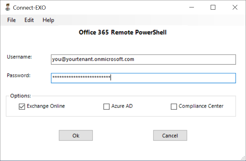This screenshot has width=246, height=161.
Task: Open the File menu
Action: [11, 20]
